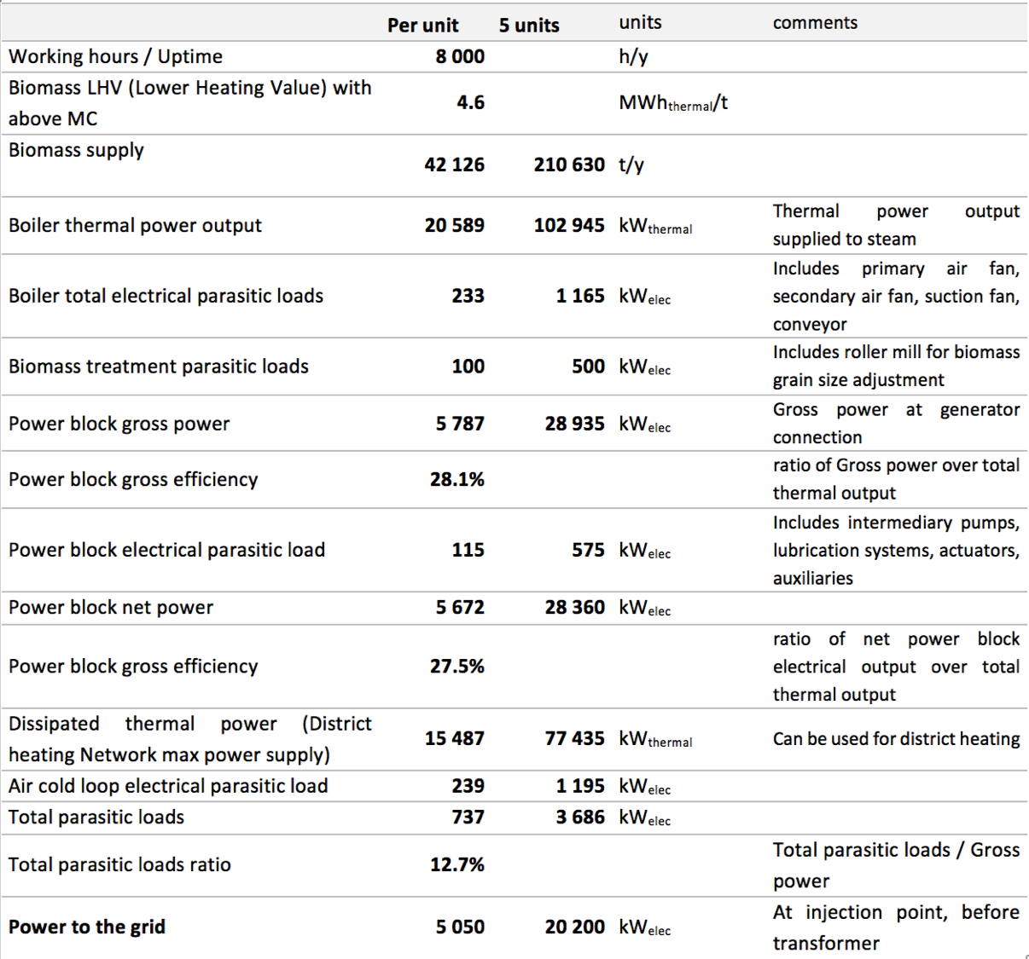Screen dimensions: 1029x959
Task: Click the "Per unit" column header
Action: click(422, 26)
